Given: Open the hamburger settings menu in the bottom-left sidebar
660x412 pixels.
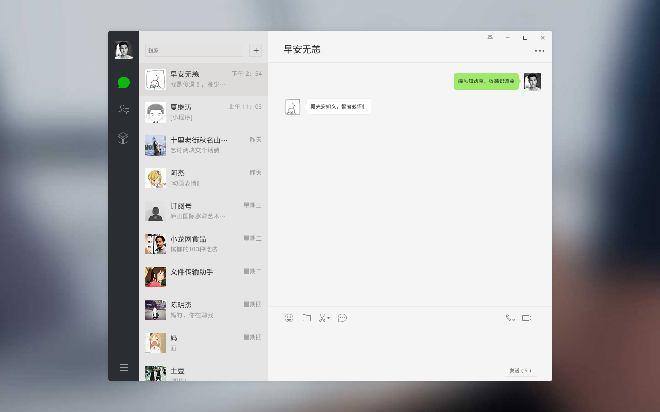Looking at the screenshot, I should (124, 367).
